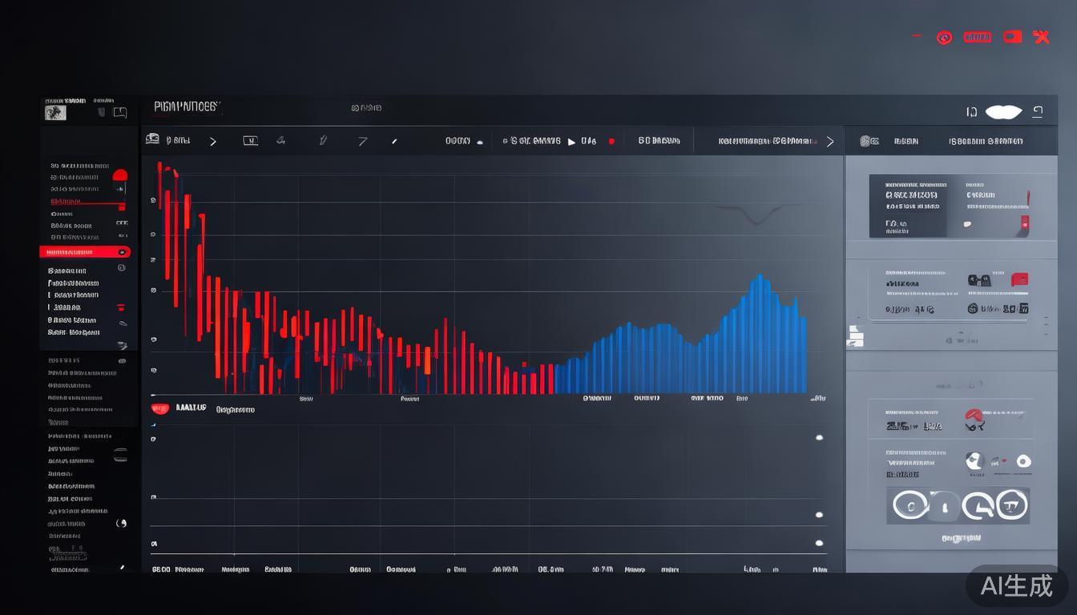Click the profile thumbnail in the sidebar header
The width and height of the screenshot is (1077, 615).
point(55,112)
